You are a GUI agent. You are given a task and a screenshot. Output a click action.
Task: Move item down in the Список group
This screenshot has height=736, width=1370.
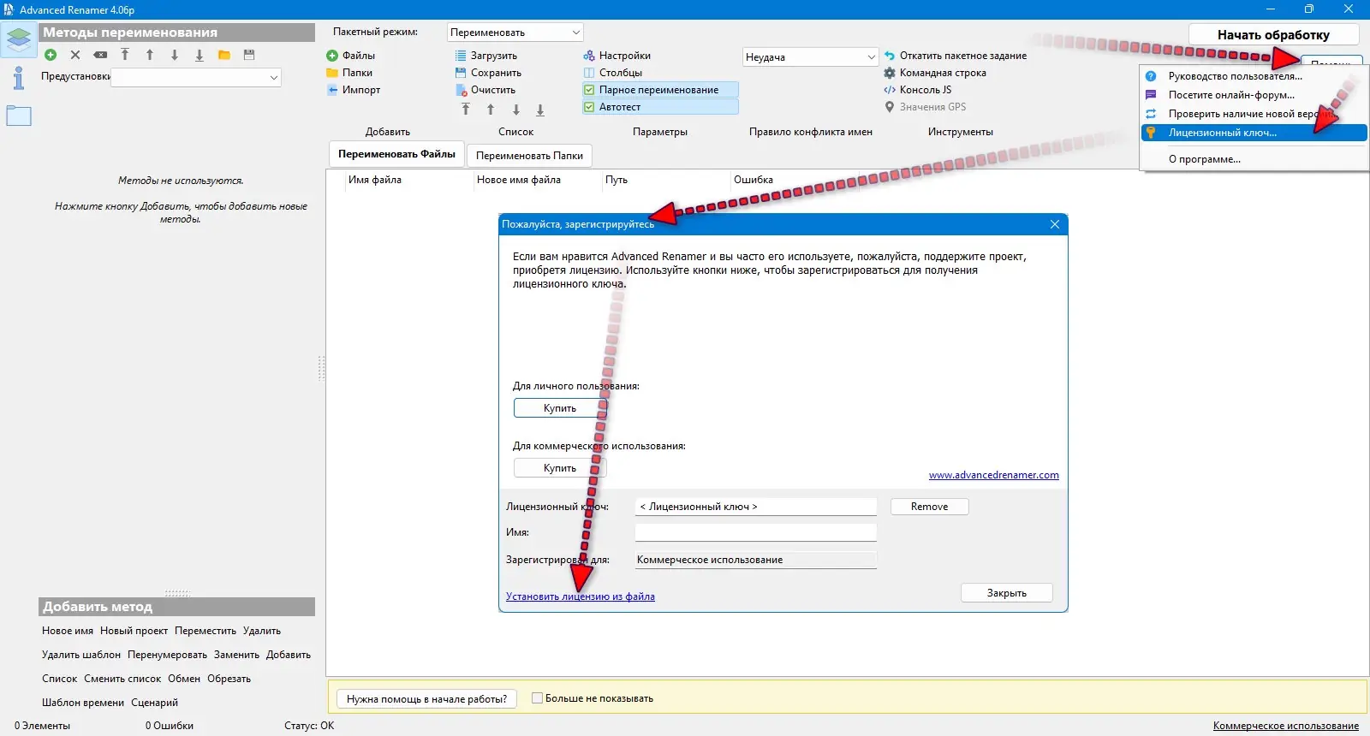tap(515, 110)
